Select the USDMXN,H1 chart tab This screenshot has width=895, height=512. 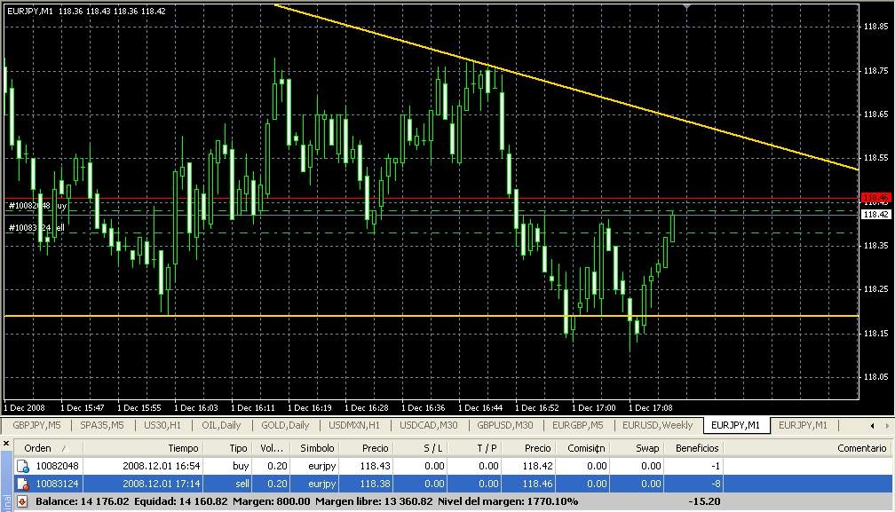coord(354,425)
